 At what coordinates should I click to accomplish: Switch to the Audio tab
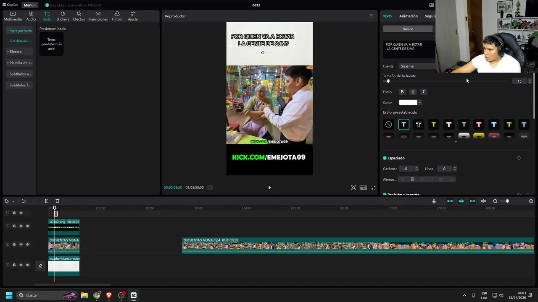[31, 16]
